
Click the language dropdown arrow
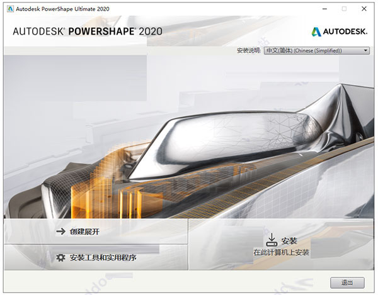click(365, 50)
